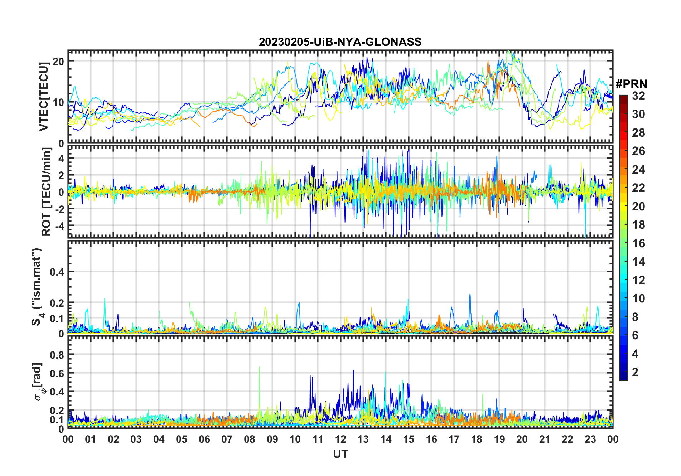The width and height of the screenshot is (681, 476).
Task: Select x-axis hour label "03"
Action: 136,439
